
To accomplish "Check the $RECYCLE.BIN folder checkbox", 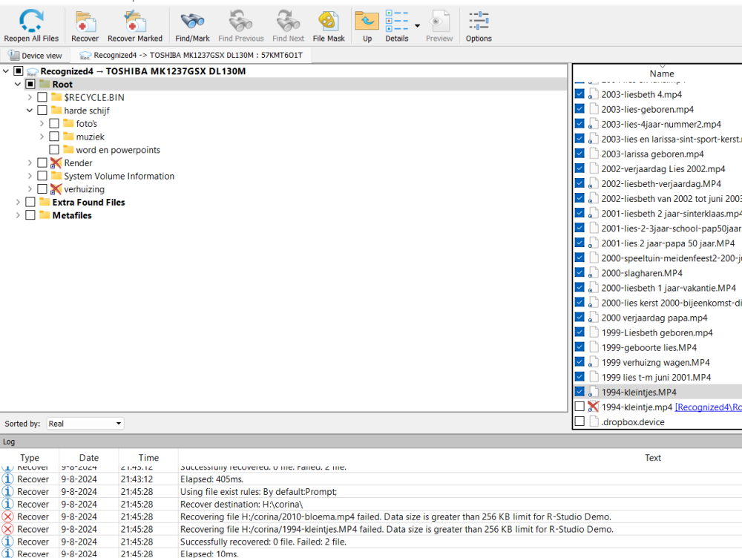I will 42,97.
